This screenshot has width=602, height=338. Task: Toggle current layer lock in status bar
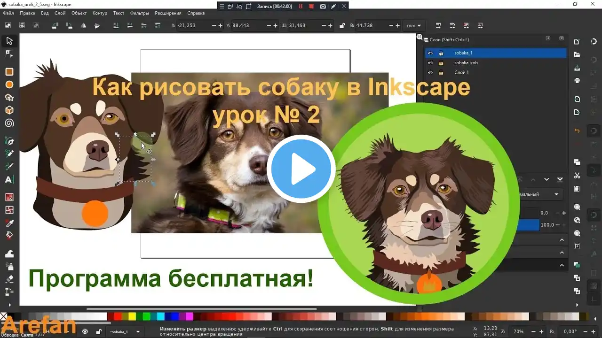coord(99,331)
